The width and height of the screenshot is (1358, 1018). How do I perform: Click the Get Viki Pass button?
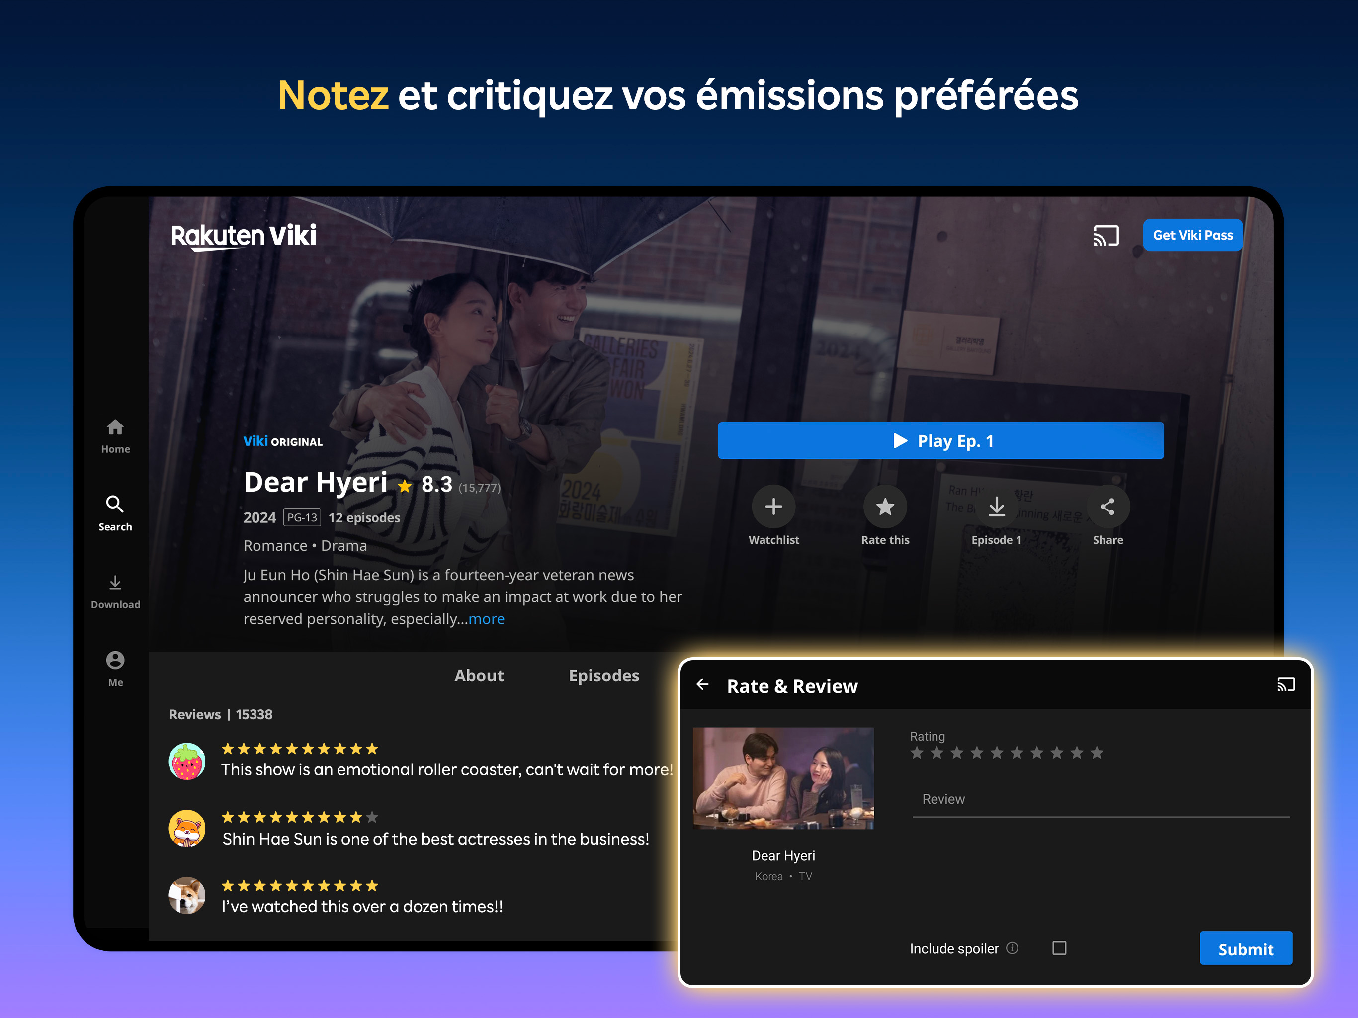click(1192, 236)
